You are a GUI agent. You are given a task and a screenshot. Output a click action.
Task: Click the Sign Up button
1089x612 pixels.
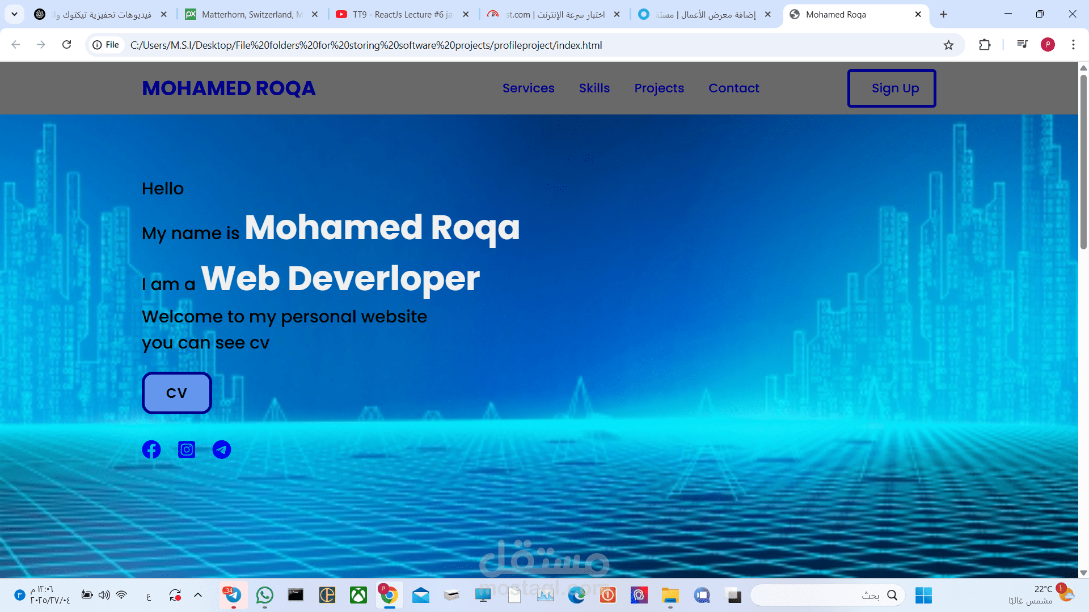[x=892, y=88]
